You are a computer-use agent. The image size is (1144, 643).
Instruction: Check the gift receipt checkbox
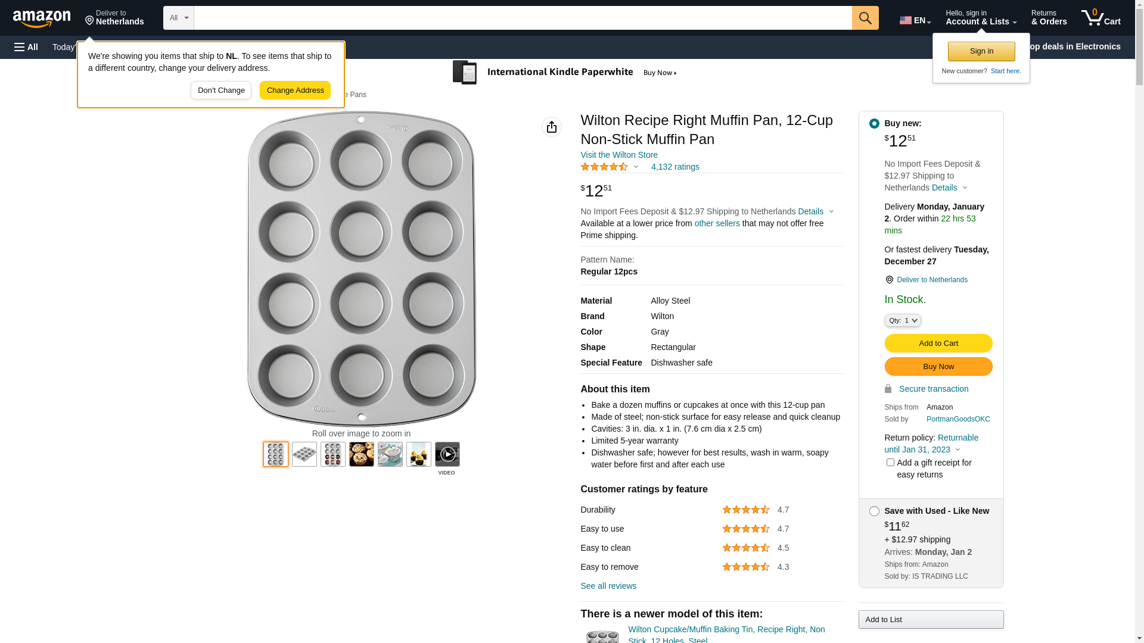pos(890,463)
